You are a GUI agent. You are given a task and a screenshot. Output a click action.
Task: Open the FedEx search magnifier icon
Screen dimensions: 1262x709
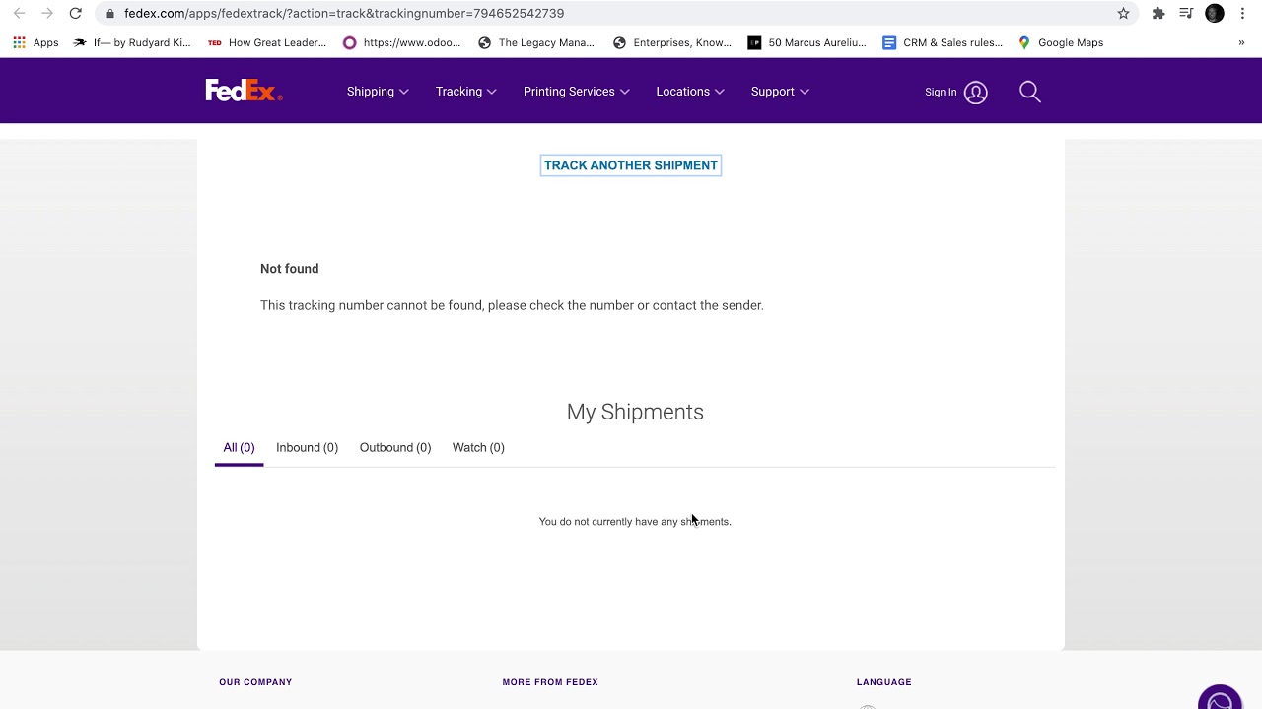point(1030,92)
